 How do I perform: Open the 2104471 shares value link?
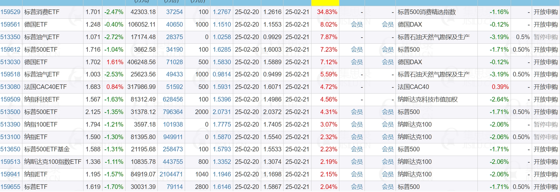(x=171, y=174)
